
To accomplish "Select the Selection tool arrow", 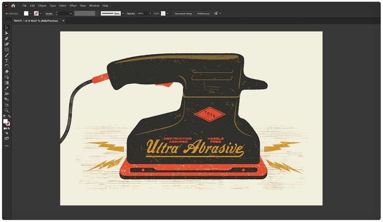I will [7, 28].
